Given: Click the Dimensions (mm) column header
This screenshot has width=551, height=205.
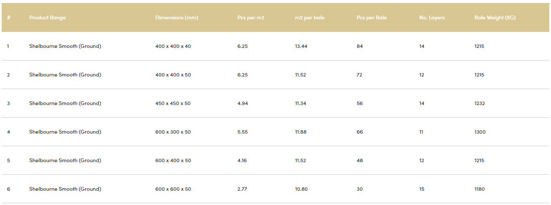Looking at the screenshot, I should 177,18.
